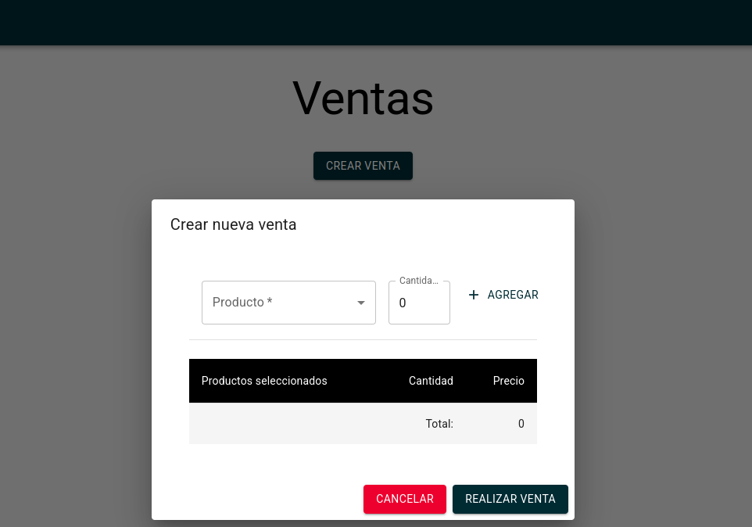Dismiss dialog by clicking dimmed backdrop
The width and height of the screenshot is (752, 527).
pyautogui.click(x=72, y=288)
